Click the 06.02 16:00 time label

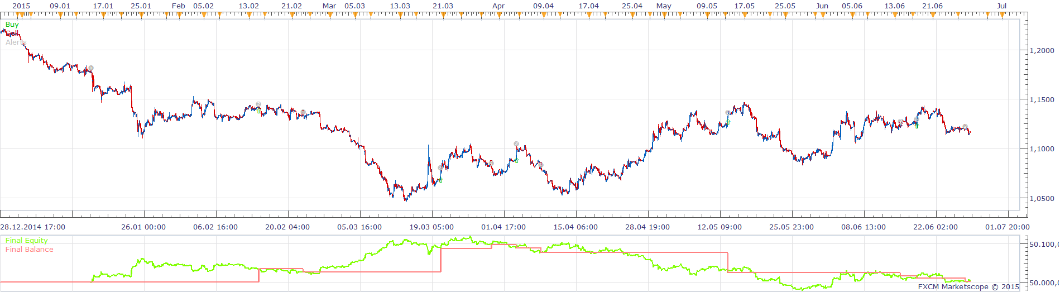(x=215, y=227)
